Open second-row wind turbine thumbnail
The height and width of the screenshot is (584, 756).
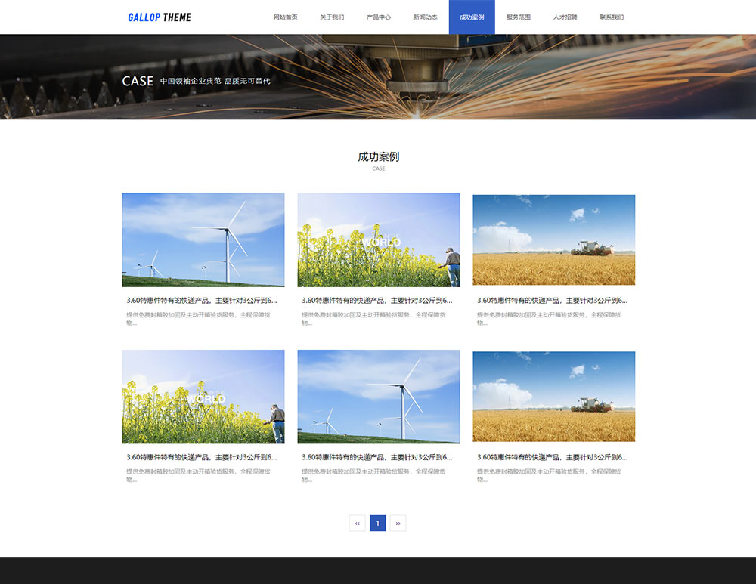click(378, 397)
